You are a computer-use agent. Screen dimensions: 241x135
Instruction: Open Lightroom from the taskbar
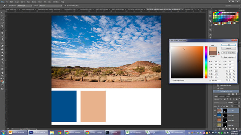coord(114,132)
